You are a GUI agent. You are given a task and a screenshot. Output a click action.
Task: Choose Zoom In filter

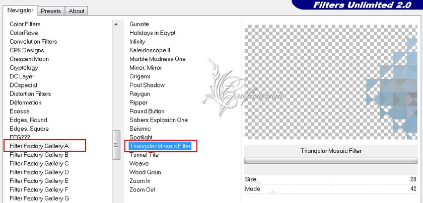point(140,181)
